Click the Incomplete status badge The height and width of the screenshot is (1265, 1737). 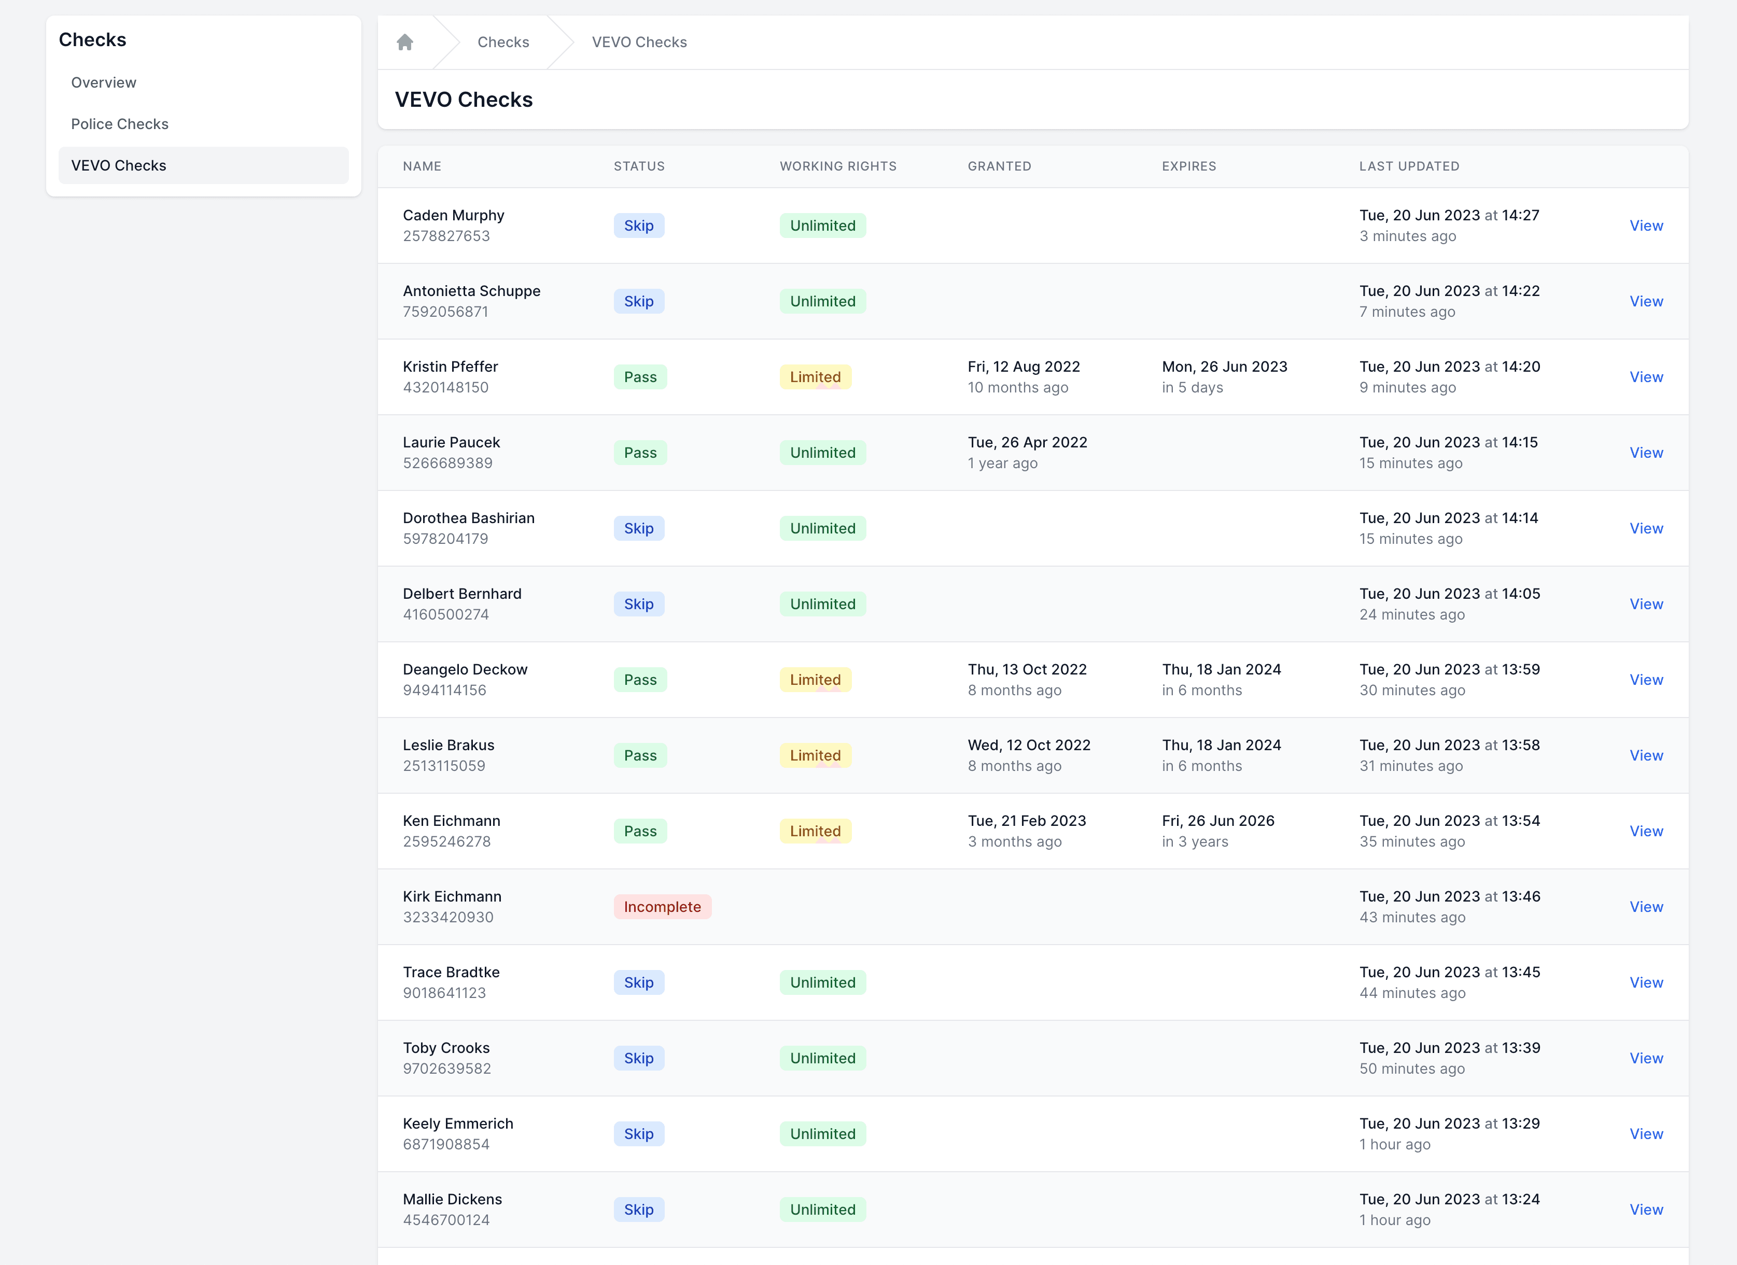pyautogui.click(x=662, y=907)
